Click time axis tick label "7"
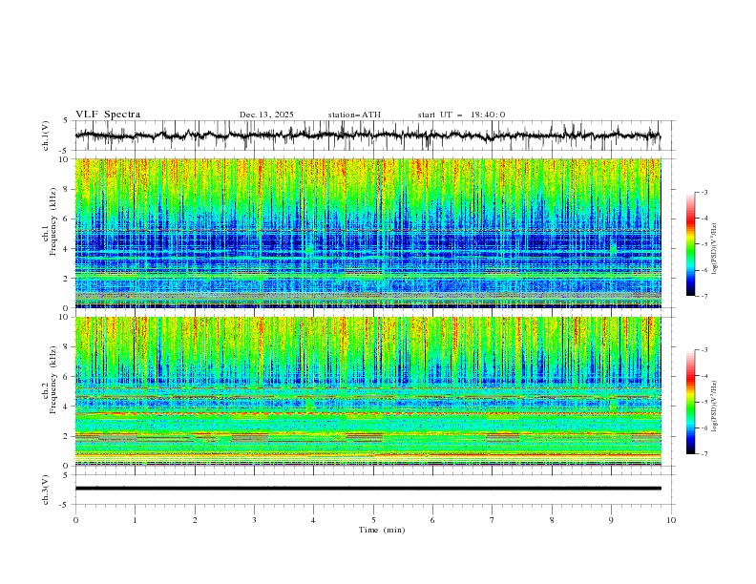The height and width of the screenshot is (584, 756). [x=492, y=520]
